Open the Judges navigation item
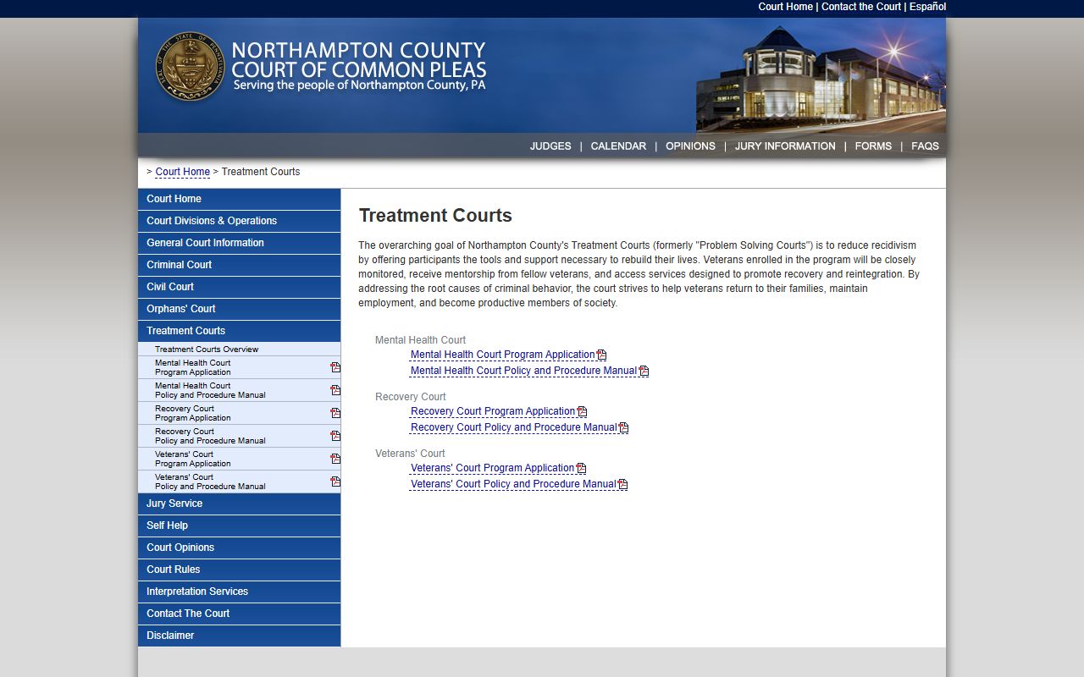1084x677 pixels. point(550,146)
